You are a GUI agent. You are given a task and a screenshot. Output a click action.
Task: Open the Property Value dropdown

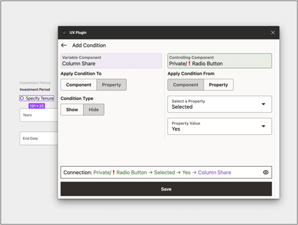pyautogui.click(x=220, y=126)
